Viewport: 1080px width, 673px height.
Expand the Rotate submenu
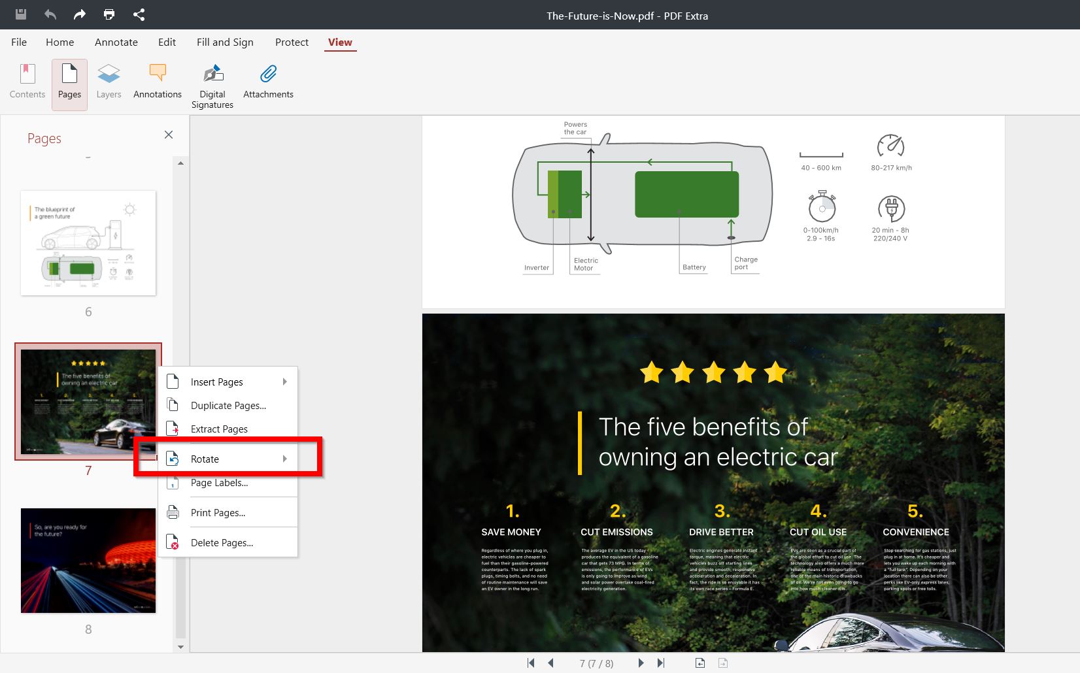tap(228, 459)
